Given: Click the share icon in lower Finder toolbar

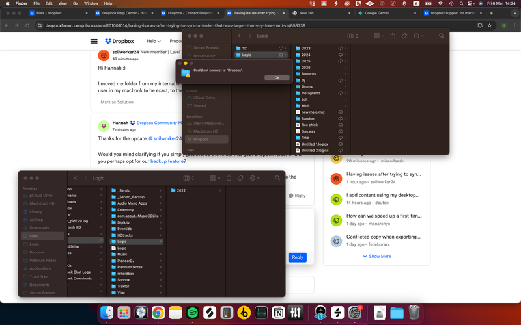Looking at the screenshot, I should point(229,178).
